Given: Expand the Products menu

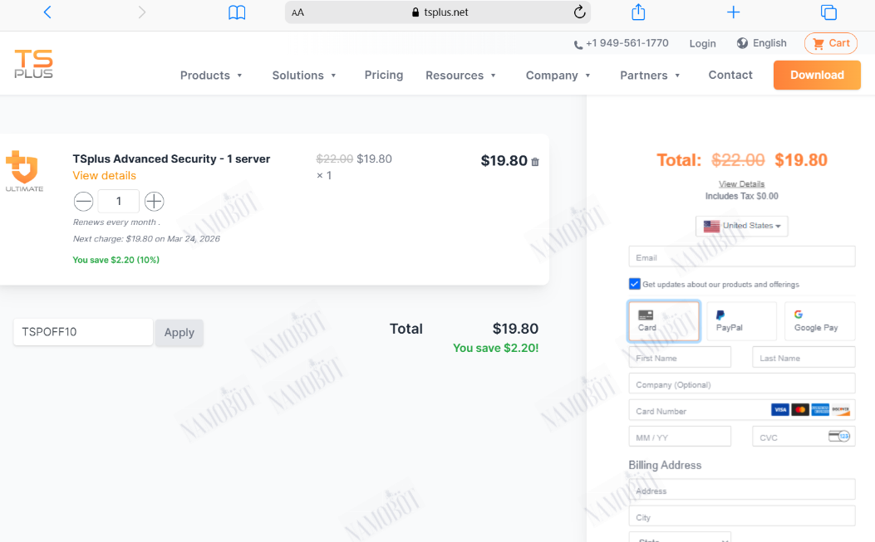Looking at the screenshot, I should pyautogui.click(x=211, y=76).
